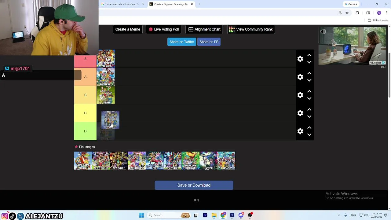Click the green D tier label
391x220 pixels.
[x=85, y=131]
